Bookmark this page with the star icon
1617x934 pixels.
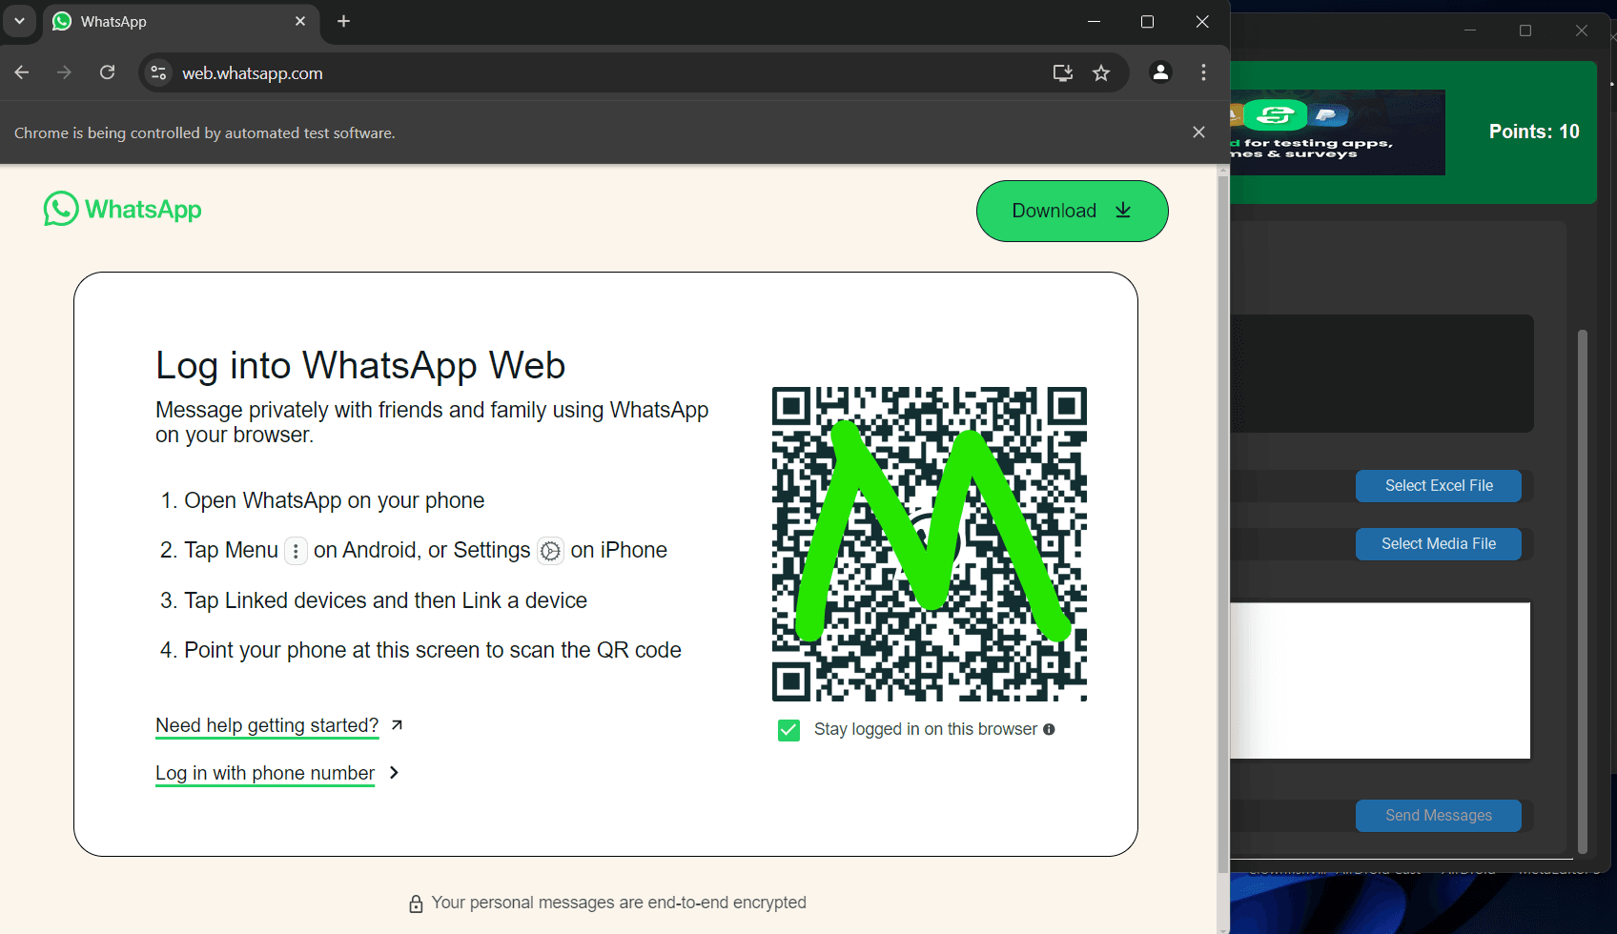(1101, 73)
